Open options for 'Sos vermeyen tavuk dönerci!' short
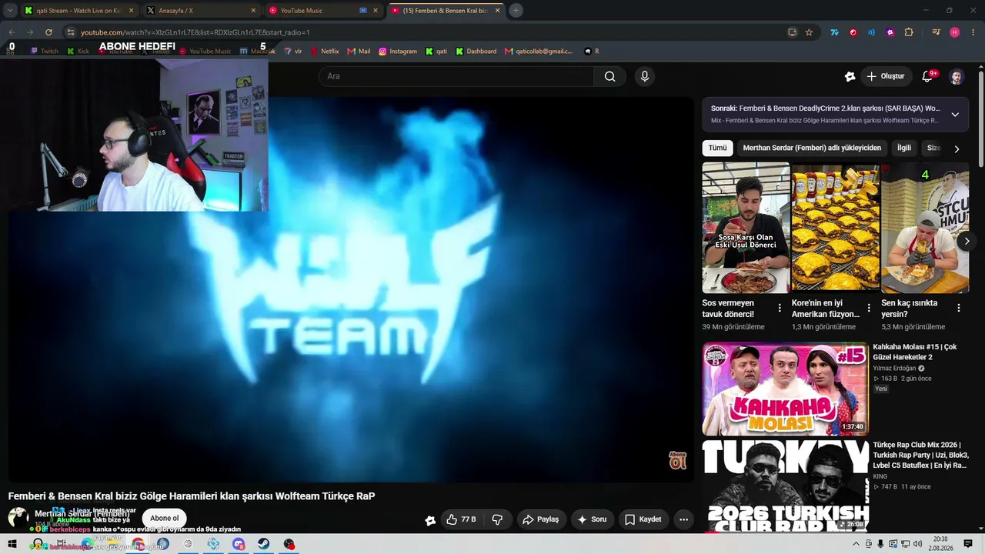The image size is (985, 554). click(x=780, y=308)
